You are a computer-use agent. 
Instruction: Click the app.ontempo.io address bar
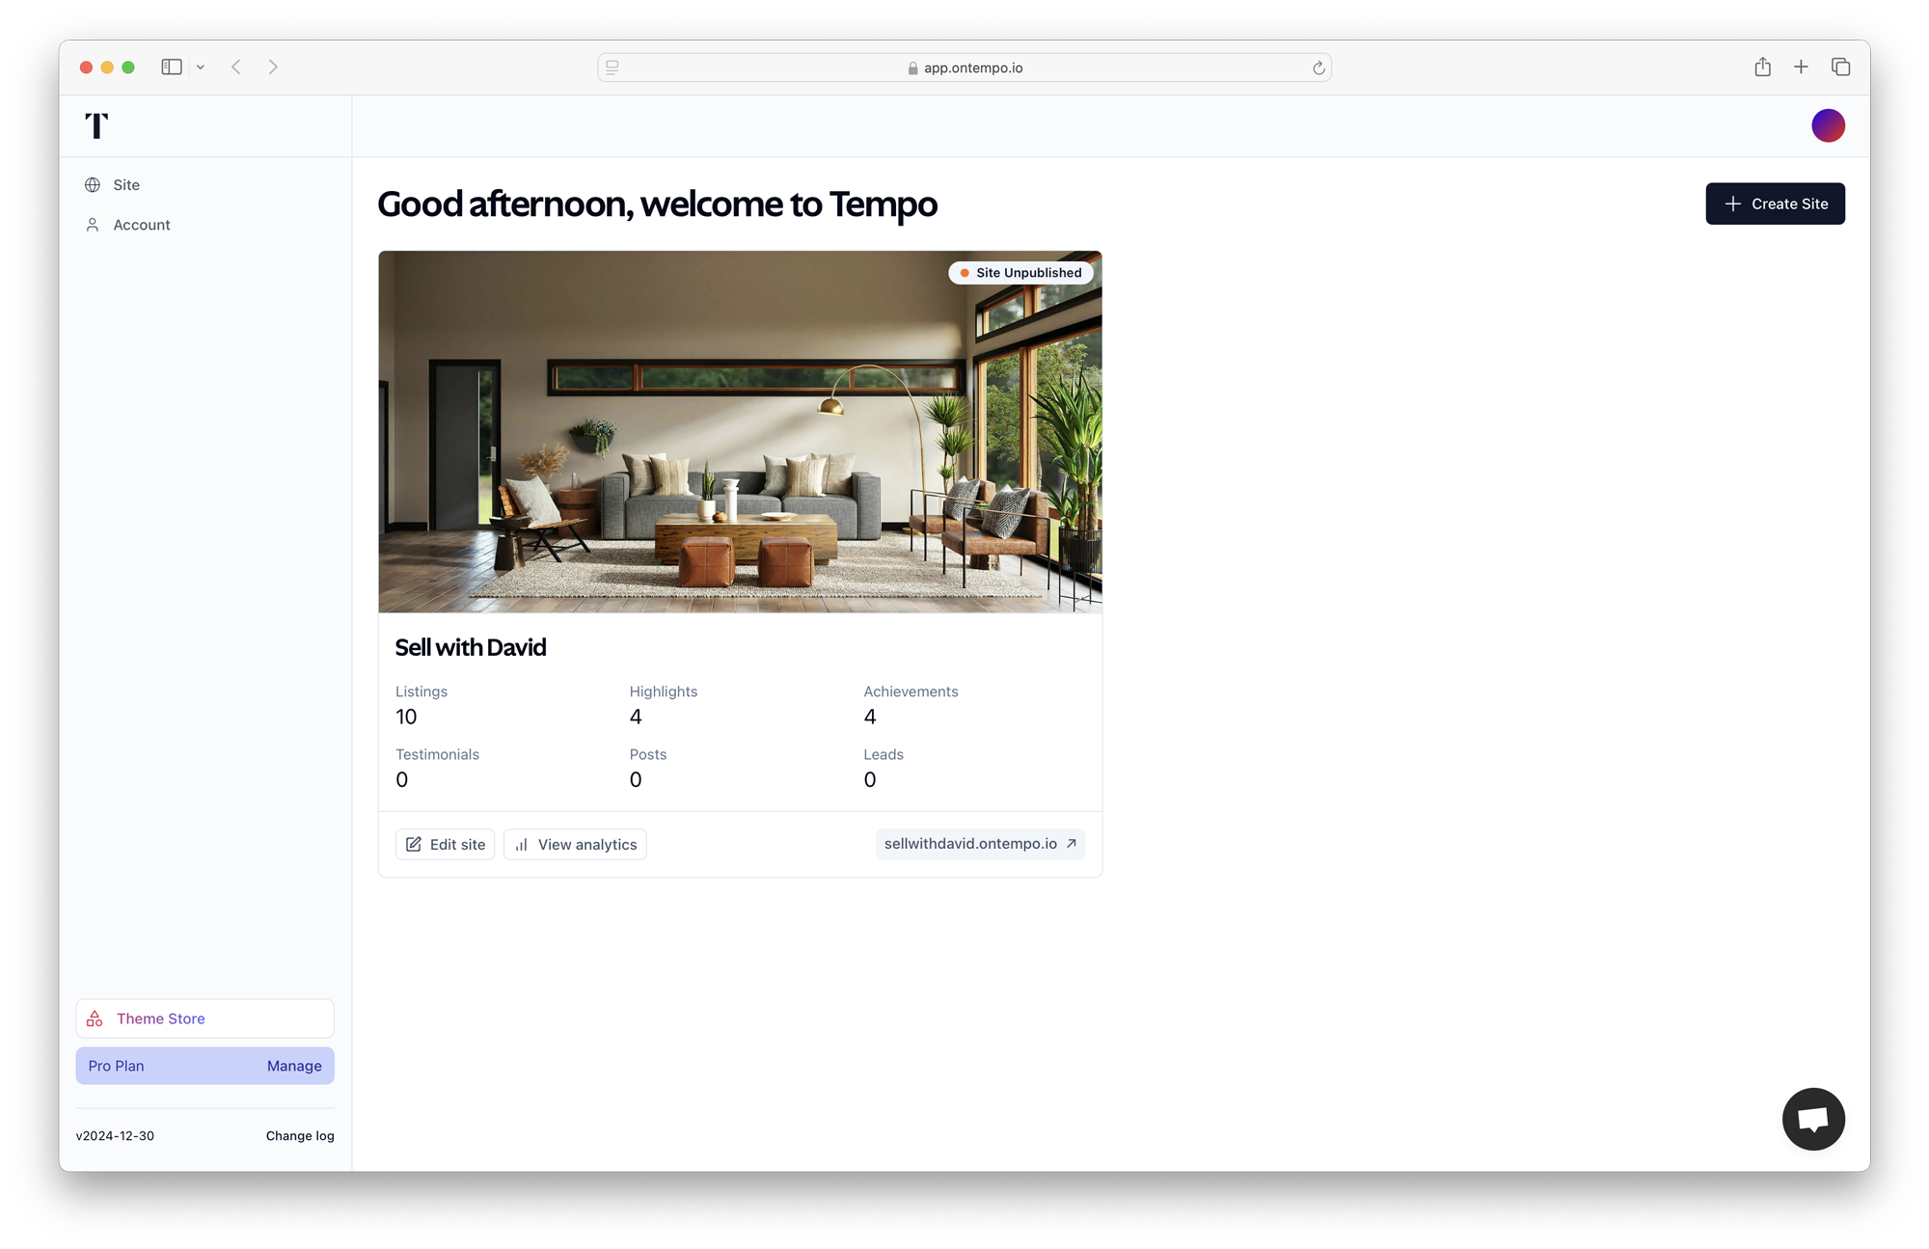(x=964, y=68)
